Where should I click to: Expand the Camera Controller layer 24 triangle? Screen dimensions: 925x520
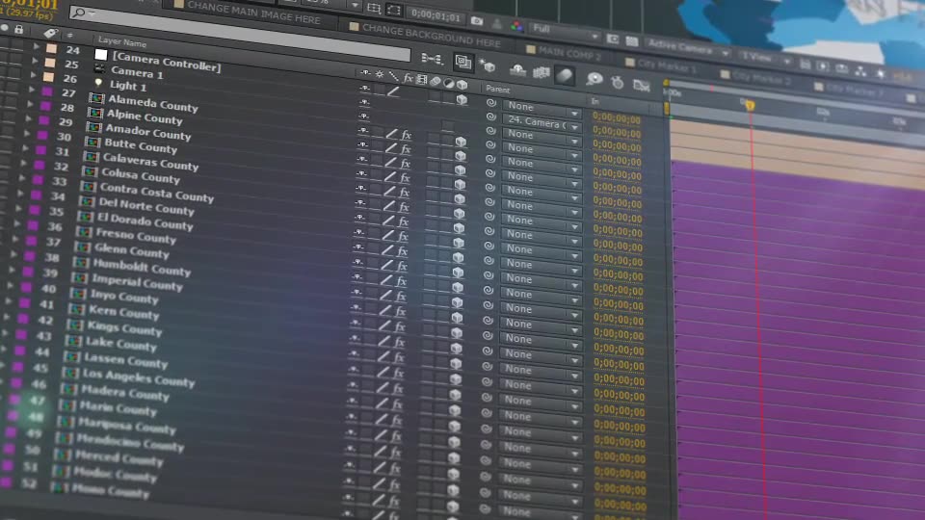[x=37, y=46]
